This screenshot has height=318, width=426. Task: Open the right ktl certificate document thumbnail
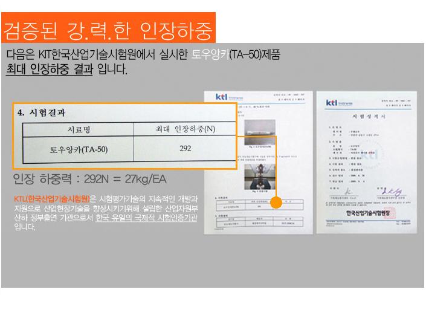click(x=367, y=162)
